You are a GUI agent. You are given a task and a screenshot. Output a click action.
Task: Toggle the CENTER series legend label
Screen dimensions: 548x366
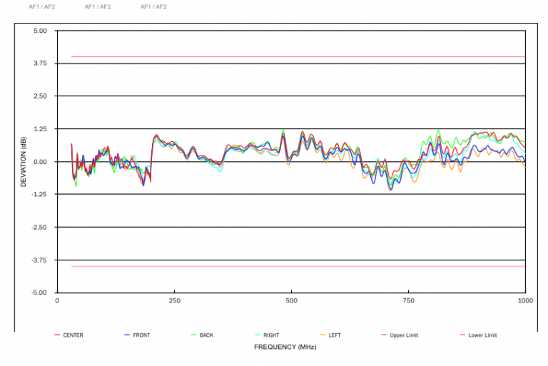(x=73, y=335)
